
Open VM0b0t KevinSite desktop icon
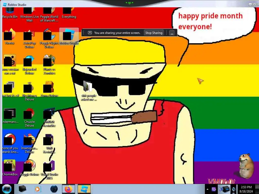[x=49, y=117]
